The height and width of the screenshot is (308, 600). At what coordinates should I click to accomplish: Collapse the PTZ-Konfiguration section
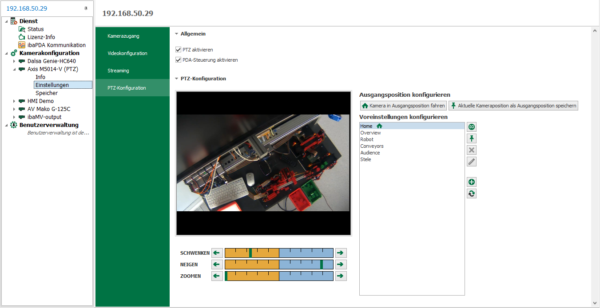pyautogui.click(x=176, y=79)
